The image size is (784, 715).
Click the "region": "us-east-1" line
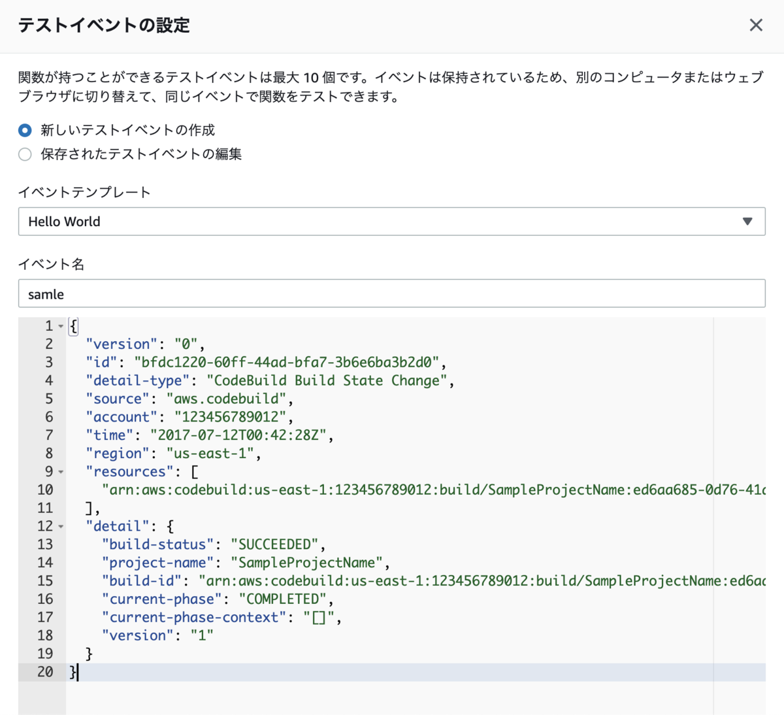click(x=173, y=454)
